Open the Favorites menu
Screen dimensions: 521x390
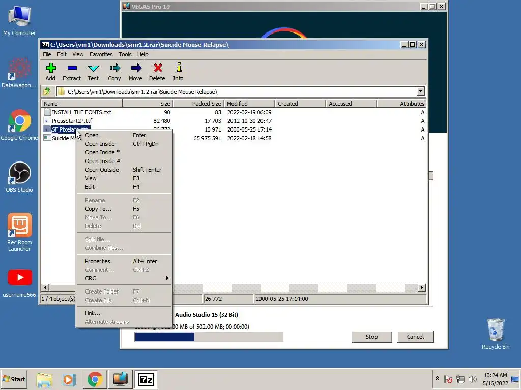[101, 54]
